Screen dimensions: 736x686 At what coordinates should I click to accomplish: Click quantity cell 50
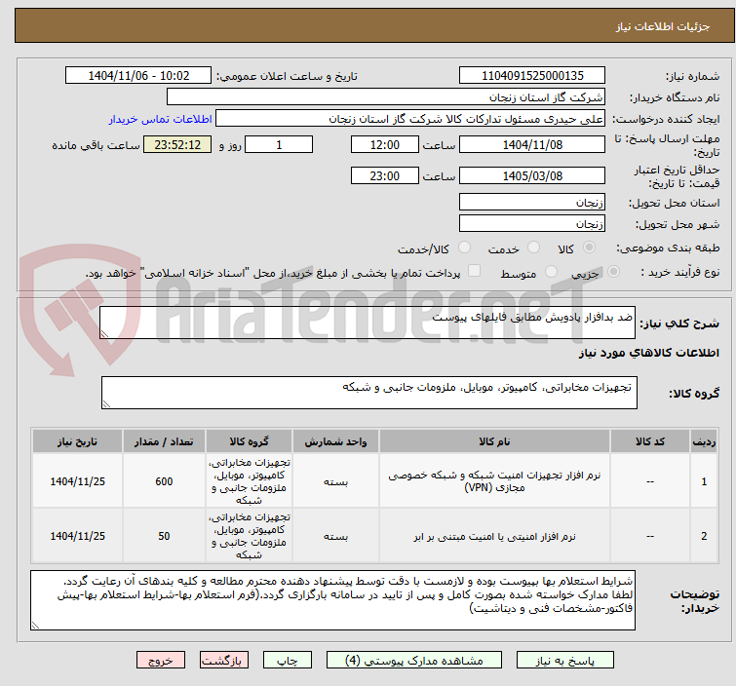(x=164, y=536)
